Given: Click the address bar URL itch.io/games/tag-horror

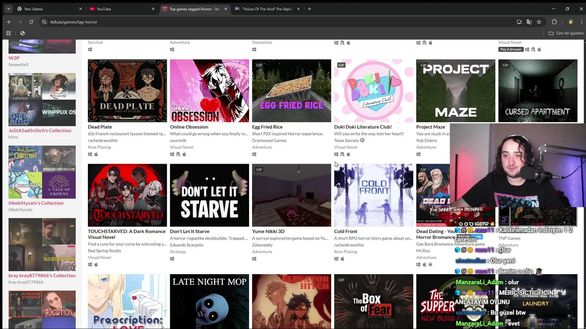Looking at the screenshot, I should coord(74,22).
